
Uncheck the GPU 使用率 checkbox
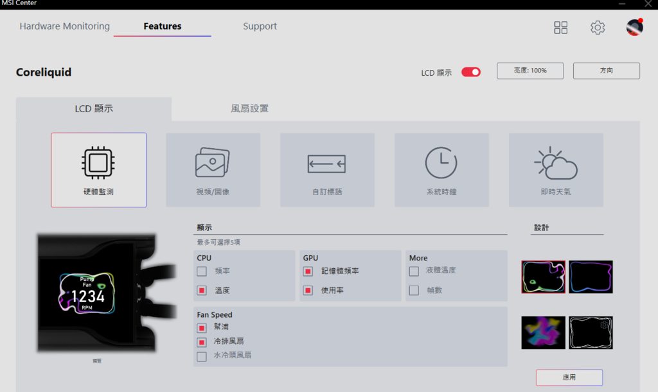pos(308,290)
